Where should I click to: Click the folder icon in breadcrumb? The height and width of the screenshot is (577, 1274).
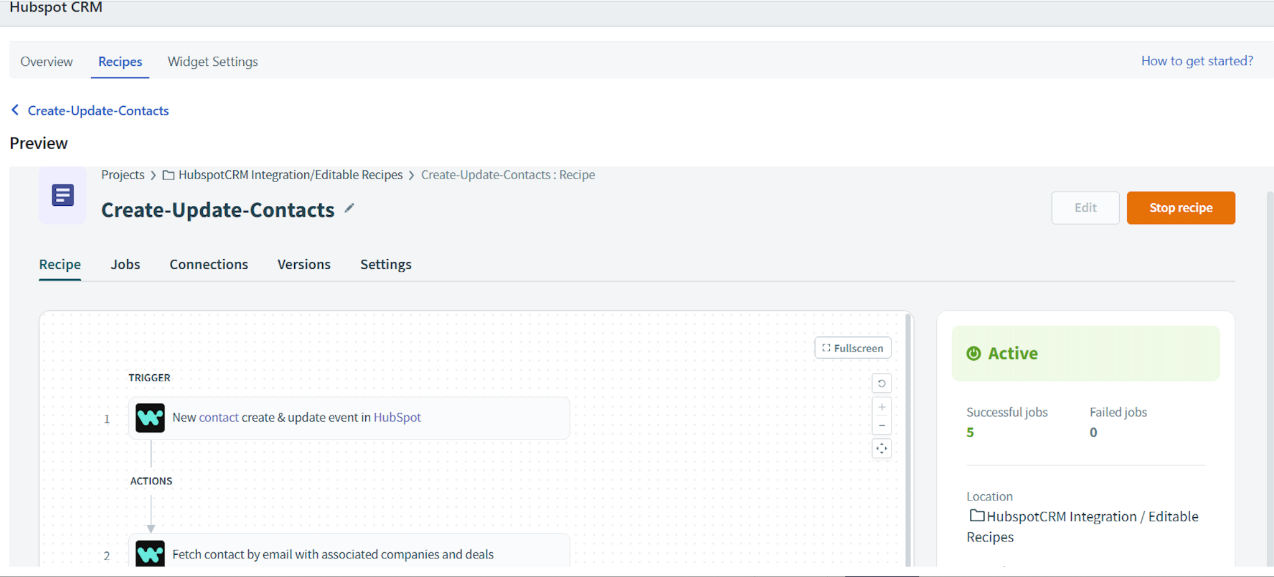coord(168,175)
